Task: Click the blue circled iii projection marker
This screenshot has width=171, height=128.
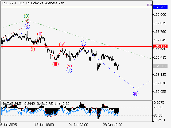Action: click(136, 93)
